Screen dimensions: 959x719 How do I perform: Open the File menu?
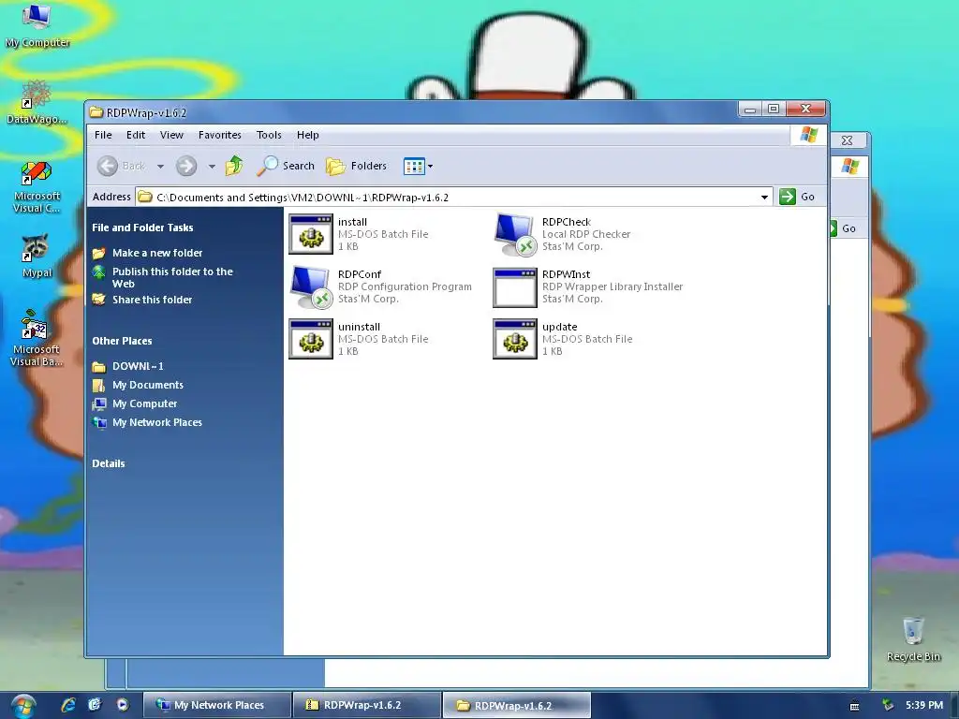tap(103, 135)
